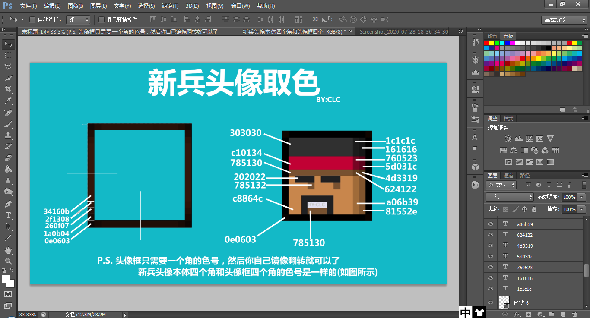Pick the Horizontal Type tool

(x=8, y=215)
